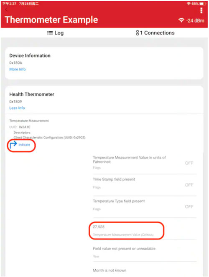Click the Indicate link text
This screenshot has width=209, height=277.
(x=24, y=144)
